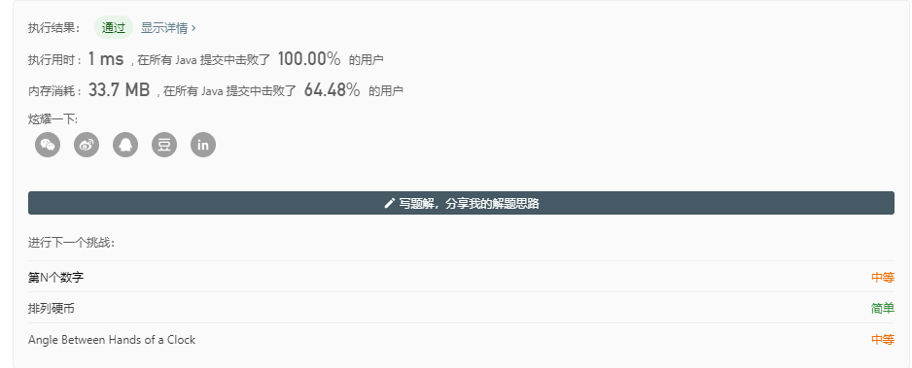Click 中等 label for Angle Between Hands
912x368 pixels.
(x=882, y=340)
